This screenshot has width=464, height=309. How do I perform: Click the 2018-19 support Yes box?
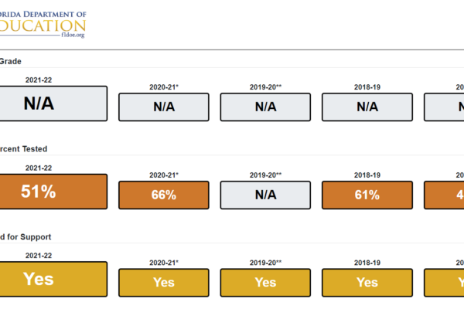coord(367,283)
